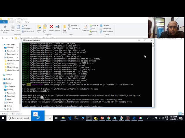The height and width of the screenshot is (138, 185).
Task: Open the Open button dropdown arrow
Action: pyautogui.click(x=97, y=26)
